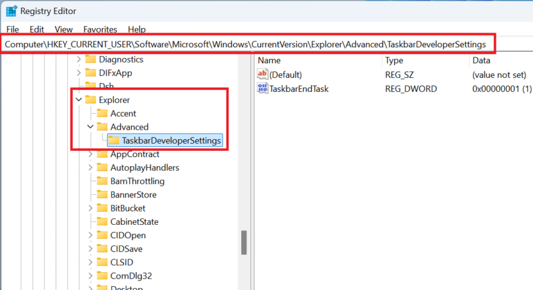Select the ComDlg32 key label
Screen dimensions: 533x290
[x=131, y=276]
